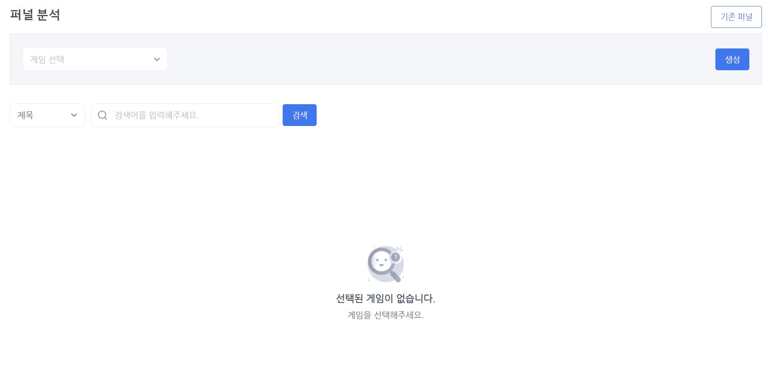The image size is (772, 382).
Task: Click the 게임 선택 placeholder text
Action: (x=47, y=60)
